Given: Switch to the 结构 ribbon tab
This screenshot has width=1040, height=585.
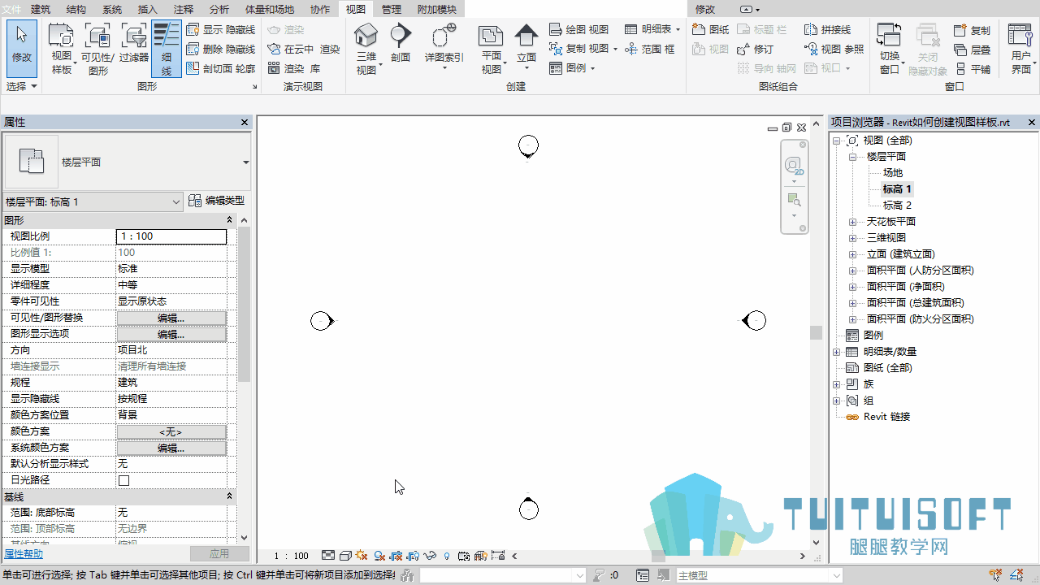Looking at the screenshot, I should [76, 10].
